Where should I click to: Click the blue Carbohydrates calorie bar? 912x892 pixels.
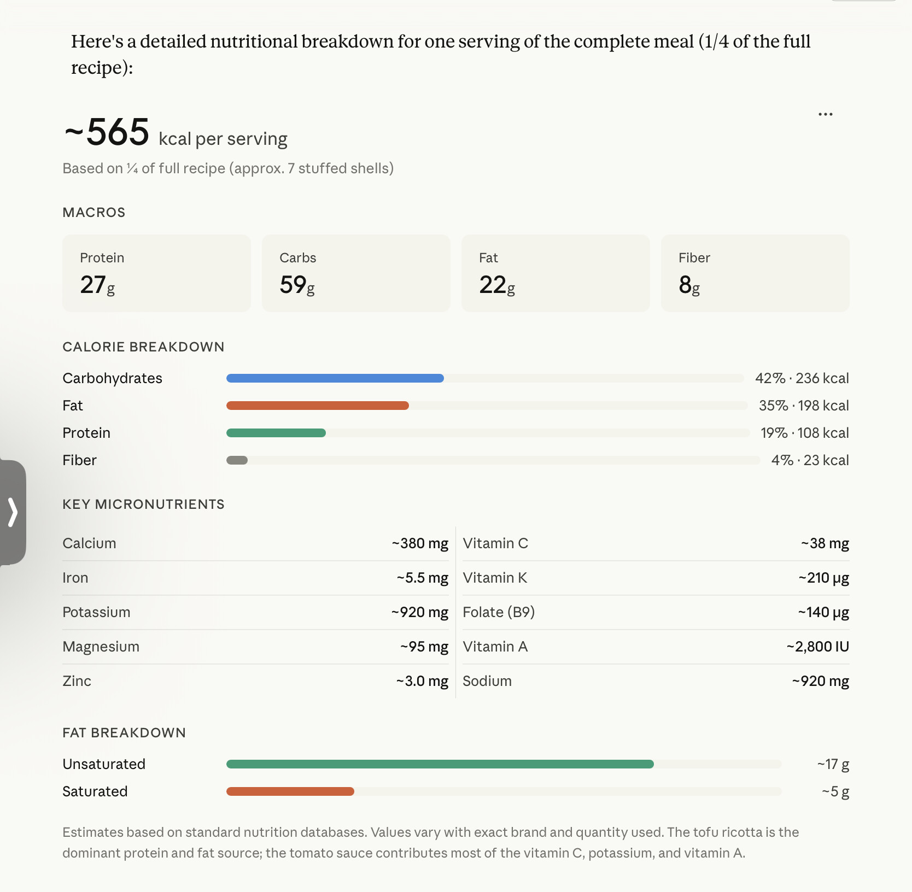(x=335, y=378)
